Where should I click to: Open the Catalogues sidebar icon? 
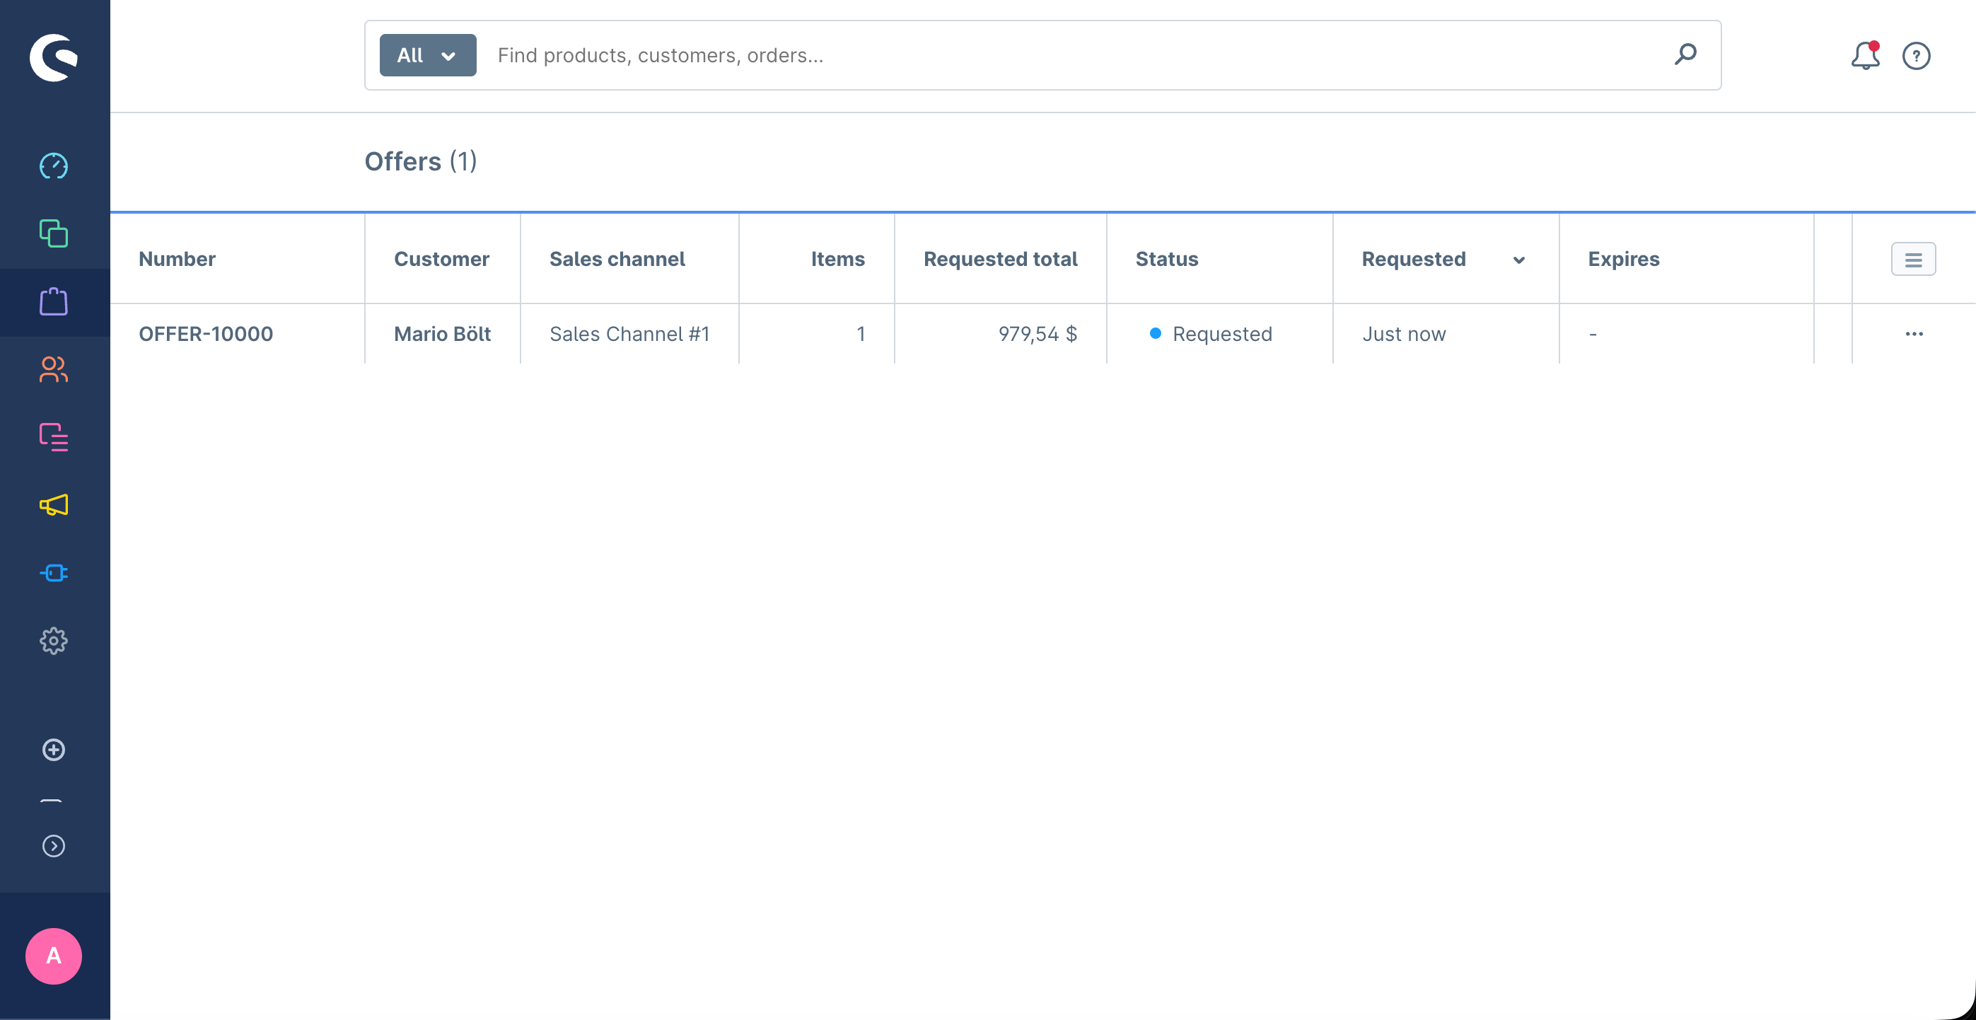pos(54,233)
